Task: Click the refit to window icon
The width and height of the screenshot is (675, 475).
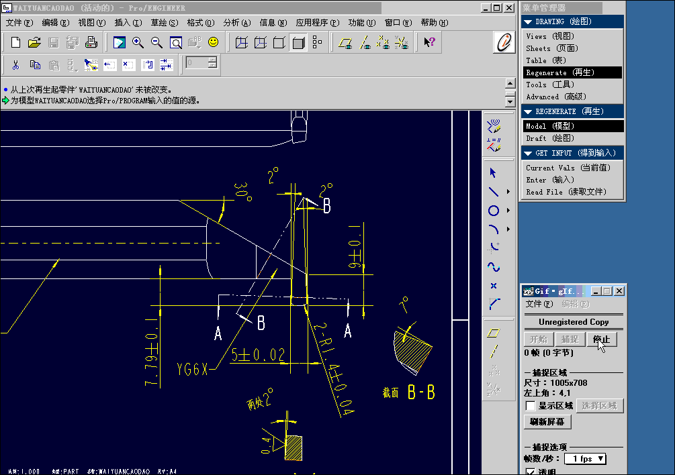Action: (176, 42)
